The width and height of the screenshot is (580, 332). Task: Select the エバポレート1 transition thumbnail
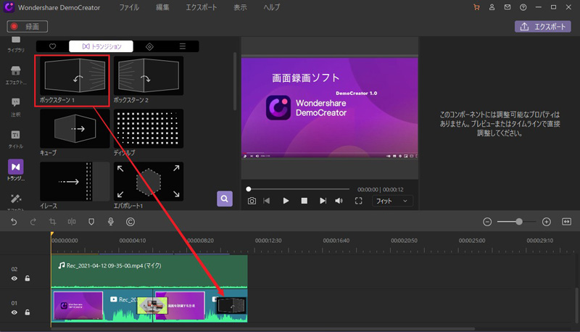click(x=149, y=181)
